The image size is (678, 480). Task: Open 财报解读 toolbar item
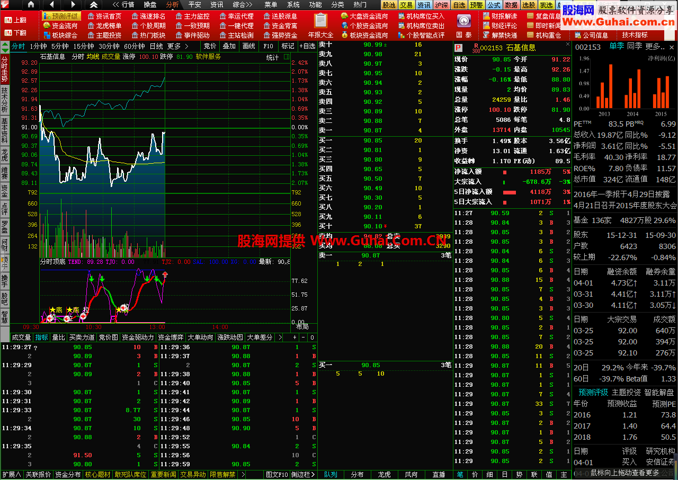(499, 16)
